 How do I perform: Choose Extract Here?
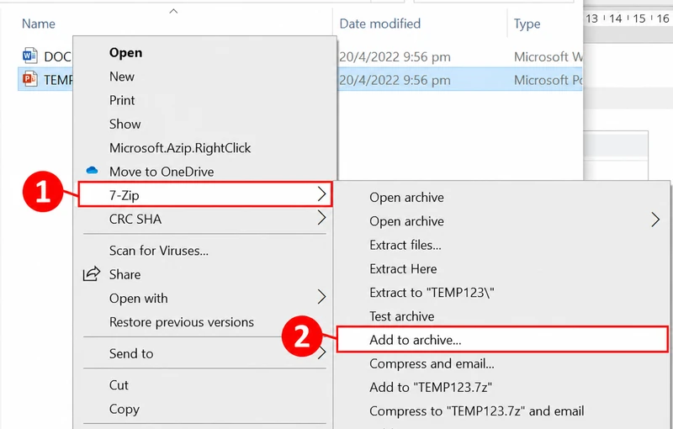(x=404, y=269)
